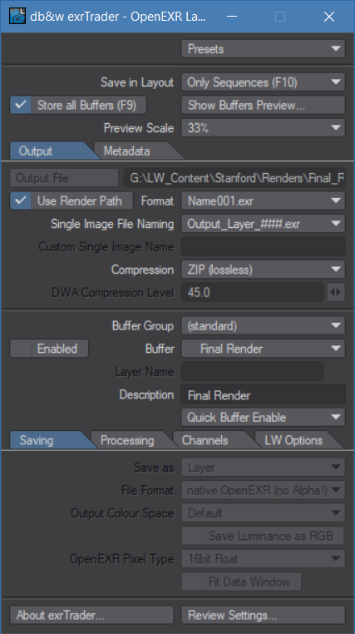Viewport: 355px width, 634px height.
Task: Close the exrTrader window
Action: click(329, 17)
